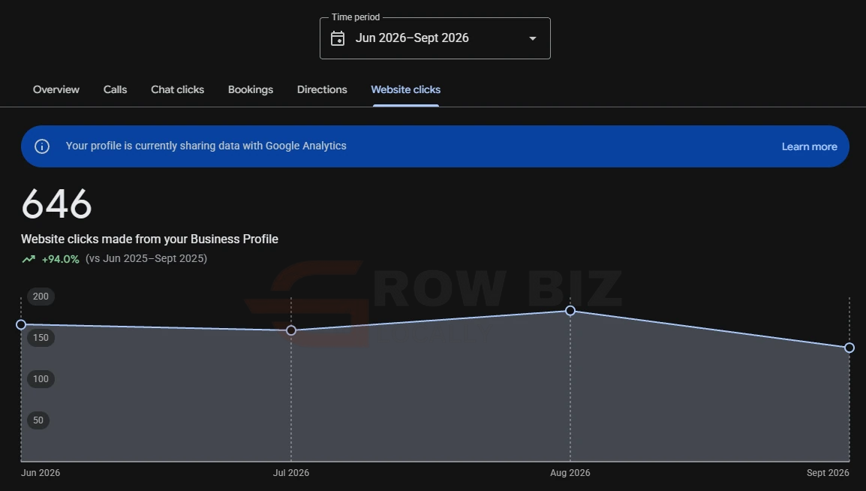The width and height of the screenshot is (866, 491).
Task: Click the Sept 2026 x-axis label
Action: pyautogui.click(x=827, y=473)
